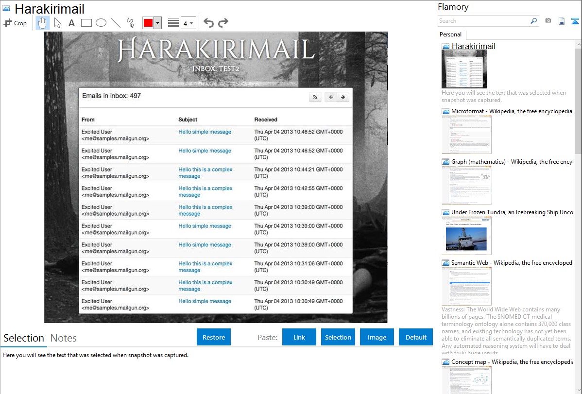Click the Paste Link button
Viewport: 582px width, 394px height.
(x=299, y=337)
